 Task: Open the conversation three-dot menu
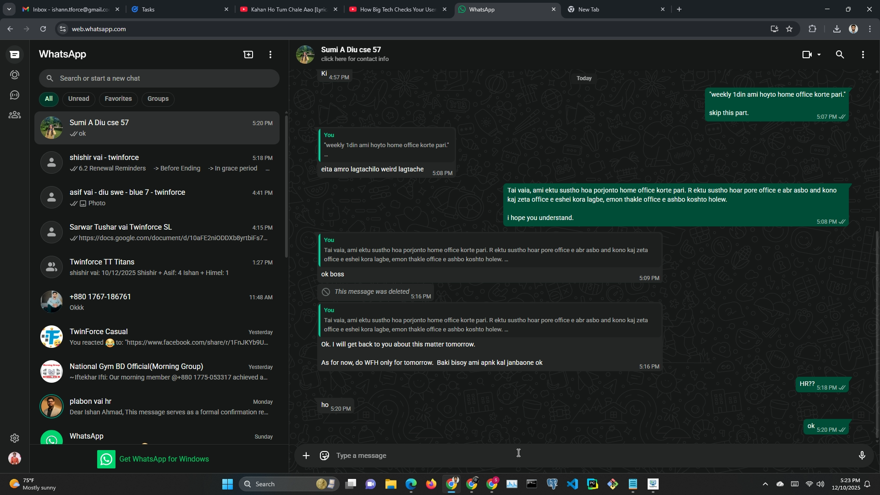(x=863, y=55)
